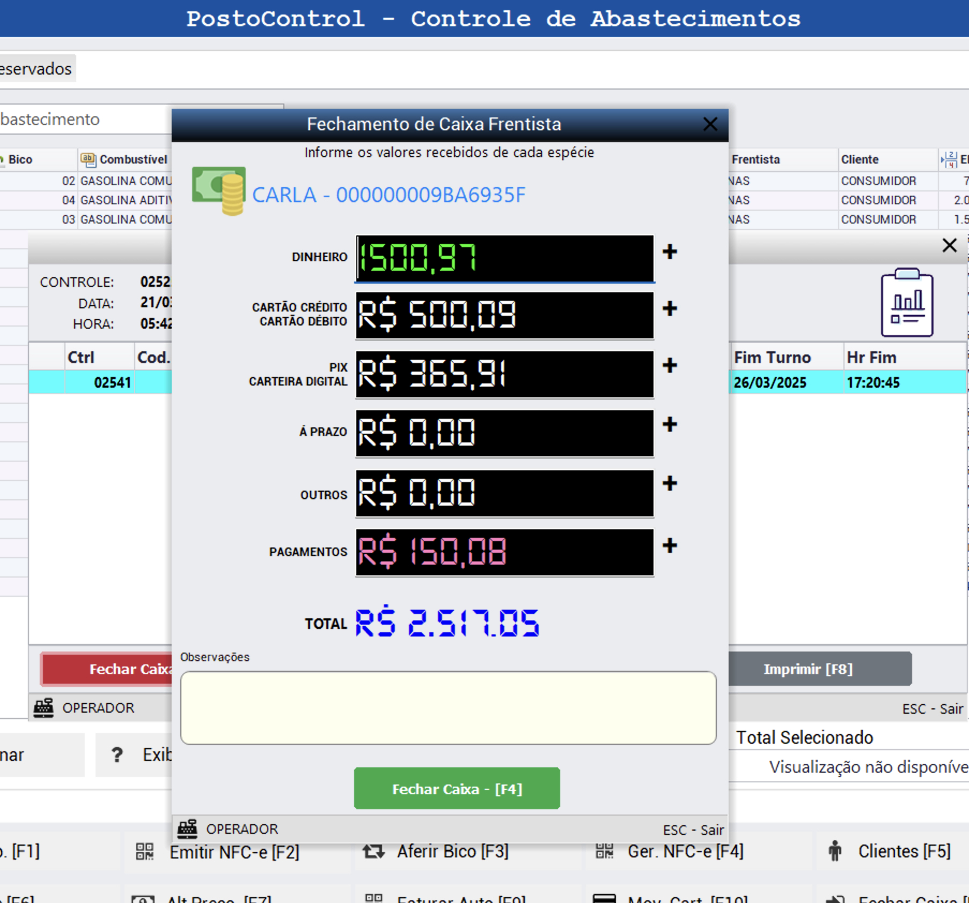969x903 pixels.
Task: Click the cartão crédito/débito value field
Action: click(505, 315)
